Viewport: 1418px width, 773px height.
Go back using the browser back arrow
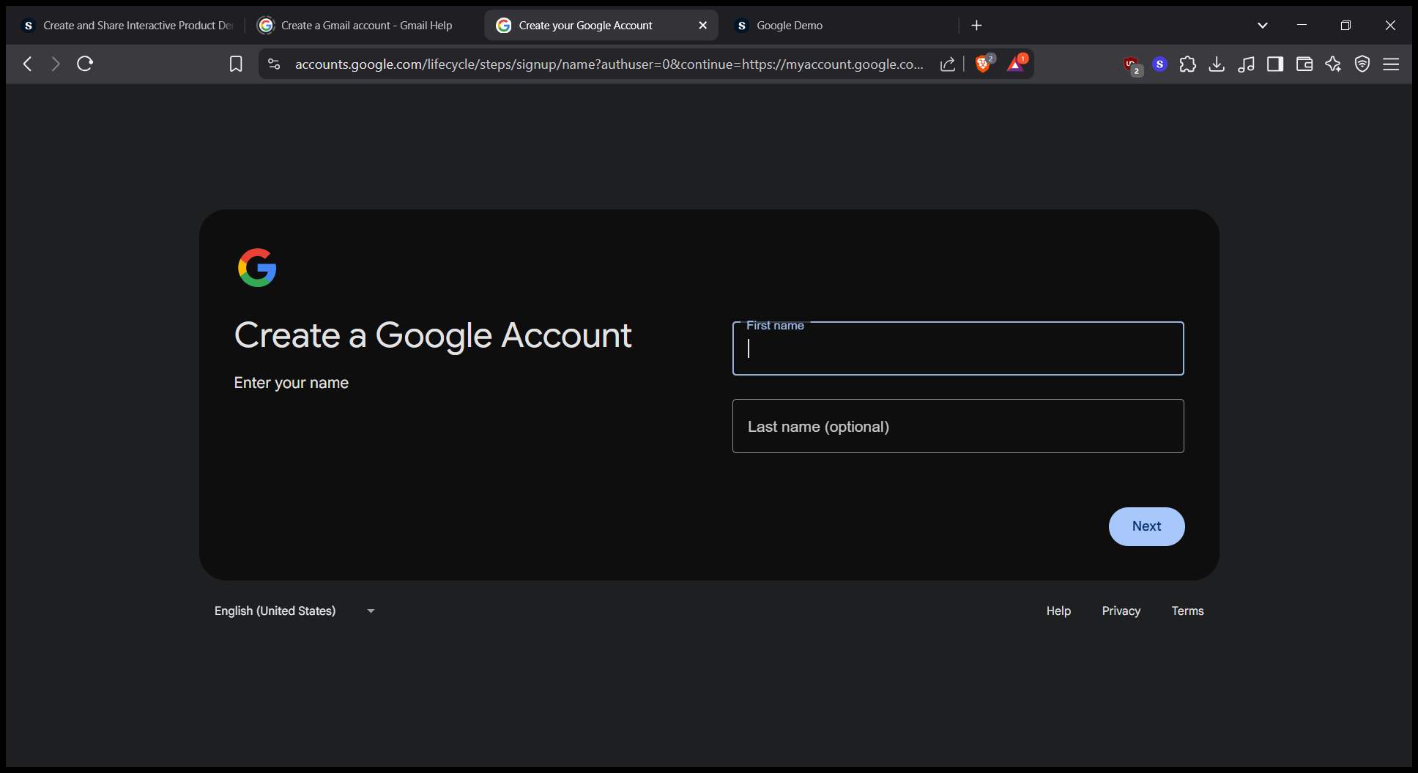click(x=27, y=64)
